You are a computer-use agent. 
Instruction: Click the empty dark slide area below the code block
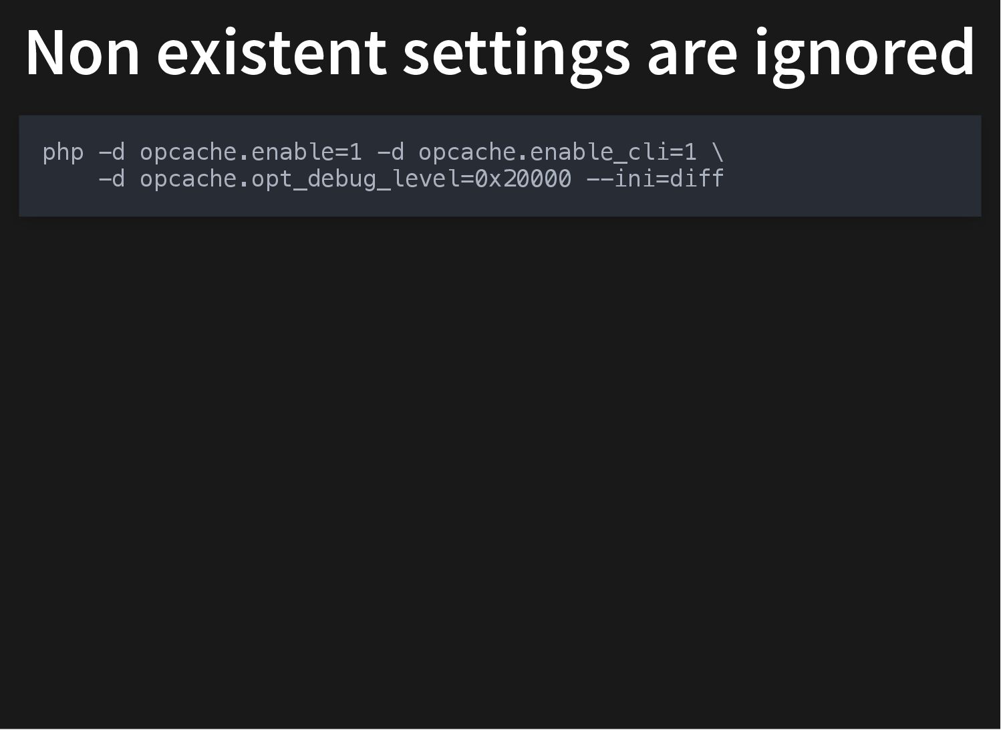pos(500,468)
